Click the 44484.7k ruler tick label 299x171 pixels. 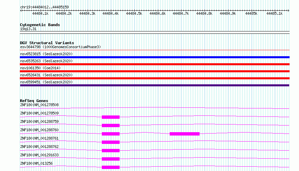181,13
